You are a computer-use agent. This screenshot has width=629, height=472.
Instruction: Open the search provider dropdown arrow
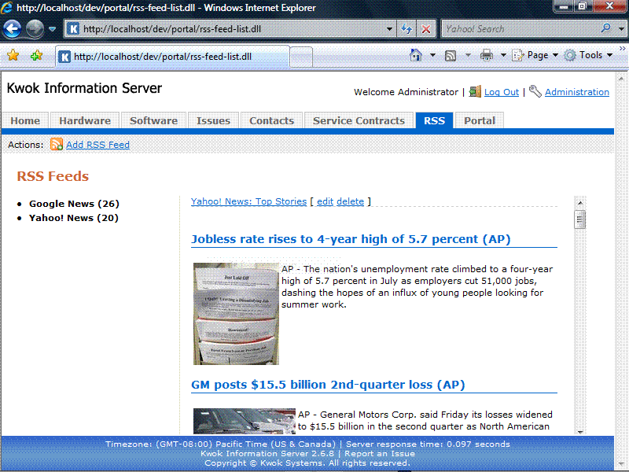[x=621, y=29]
